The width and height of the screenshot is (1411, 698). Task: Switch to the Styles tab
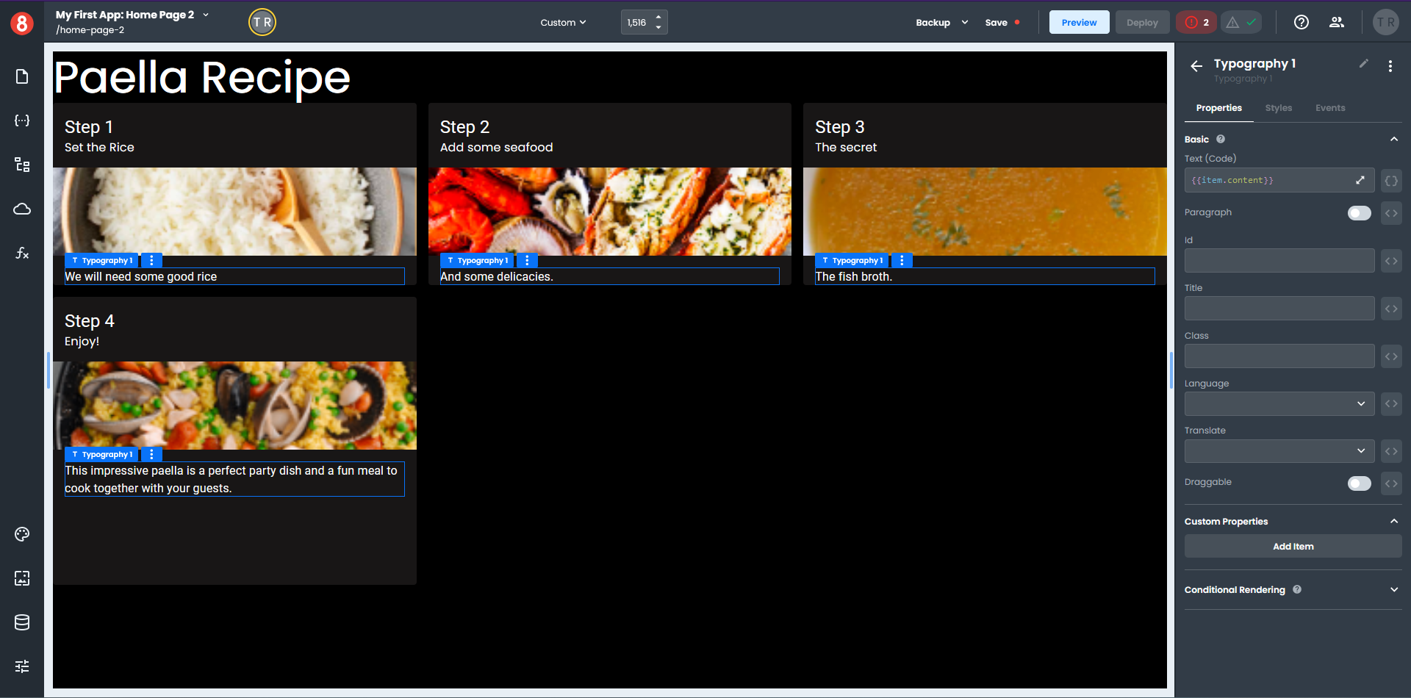click(1278, 108)
